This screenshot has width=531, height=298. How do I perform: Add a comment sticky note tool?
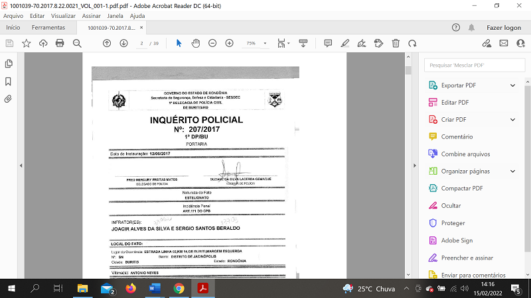[x=328, y=43]
